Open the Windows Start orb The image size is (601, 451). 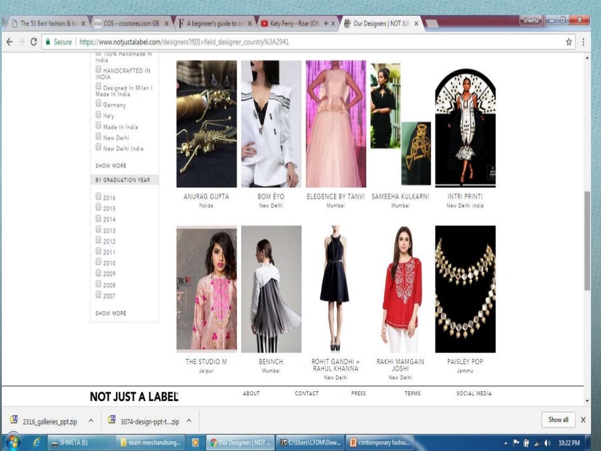pyautogui.click(x=13, y=443)
